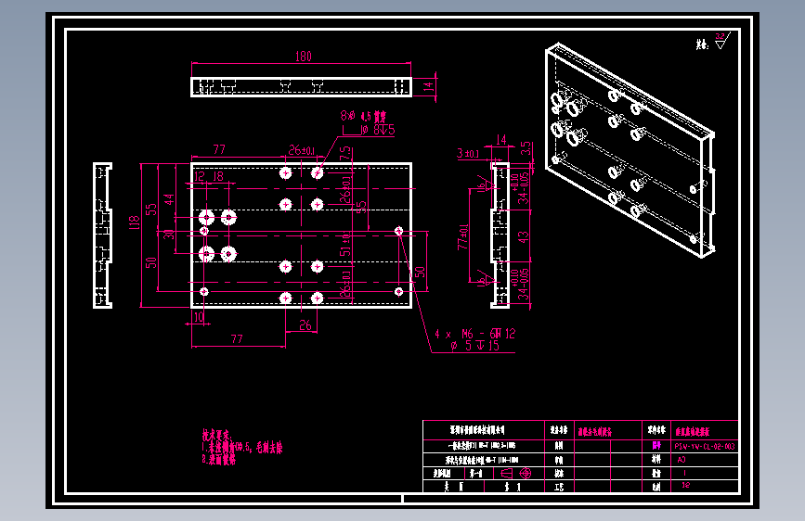Select the plain 26 dimension at the bottom
Image resolution: width=805 pixels, height=521 pixels.
point(305,325)
